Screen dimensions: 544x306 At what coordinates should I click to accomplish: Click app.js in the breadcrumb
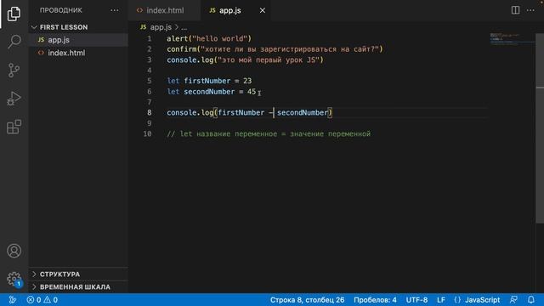[x=161, y=27]
